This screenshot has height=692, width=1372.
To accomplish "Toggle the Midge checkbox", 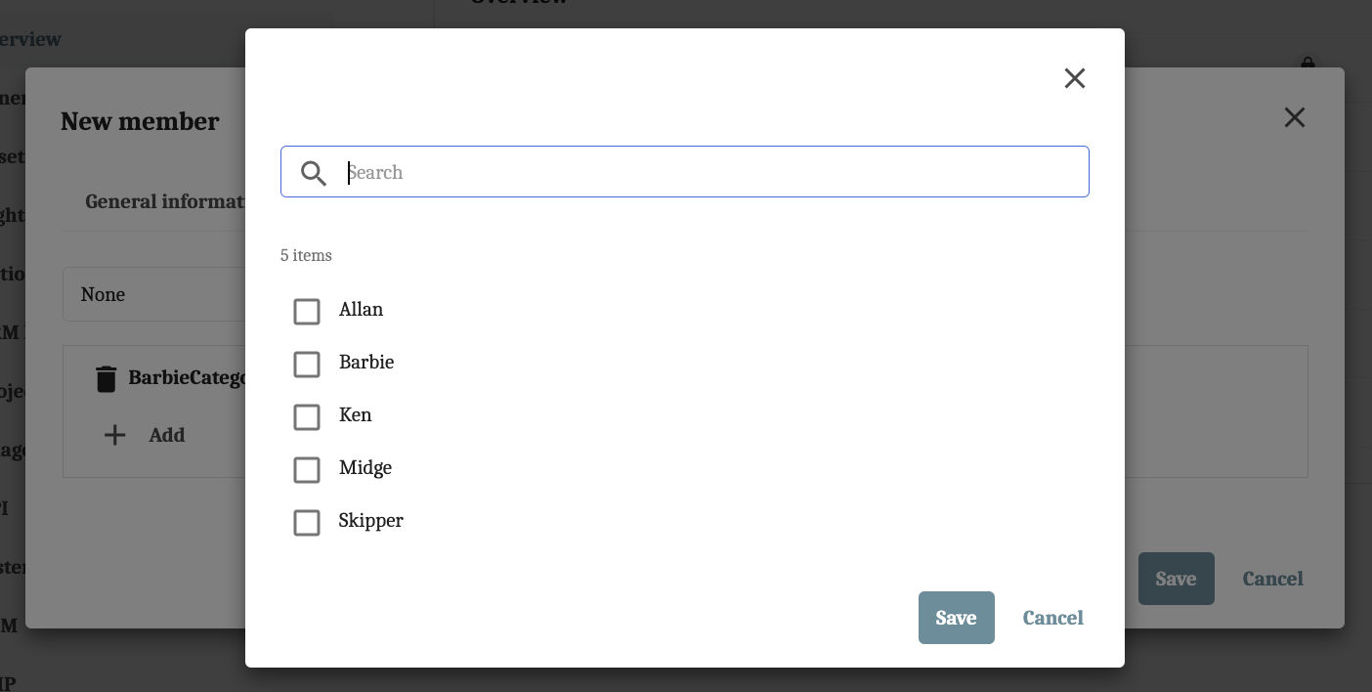I will [307, 470].
